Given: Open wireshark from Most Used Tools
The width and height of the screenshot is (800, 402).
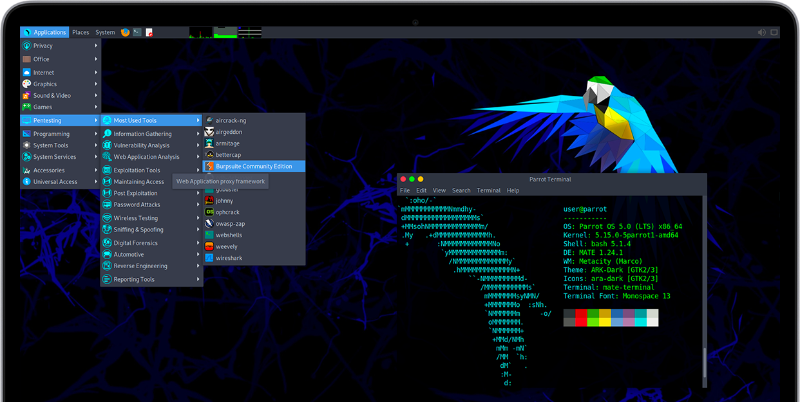Looking at the screenshot, I should 254,258.
